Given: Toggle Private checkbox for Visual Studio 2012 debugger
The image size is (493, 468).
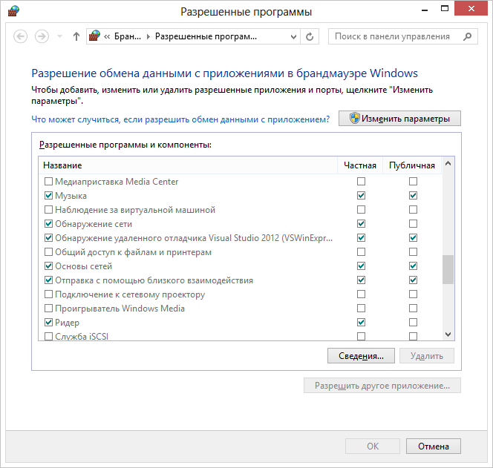Looking at the screenshot, I should [x=362, y=238].
